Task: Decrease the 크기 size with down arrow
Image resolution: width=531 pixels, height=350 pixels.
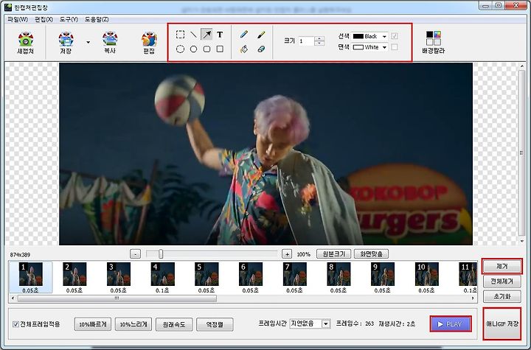Action: (x=319, y=43)
